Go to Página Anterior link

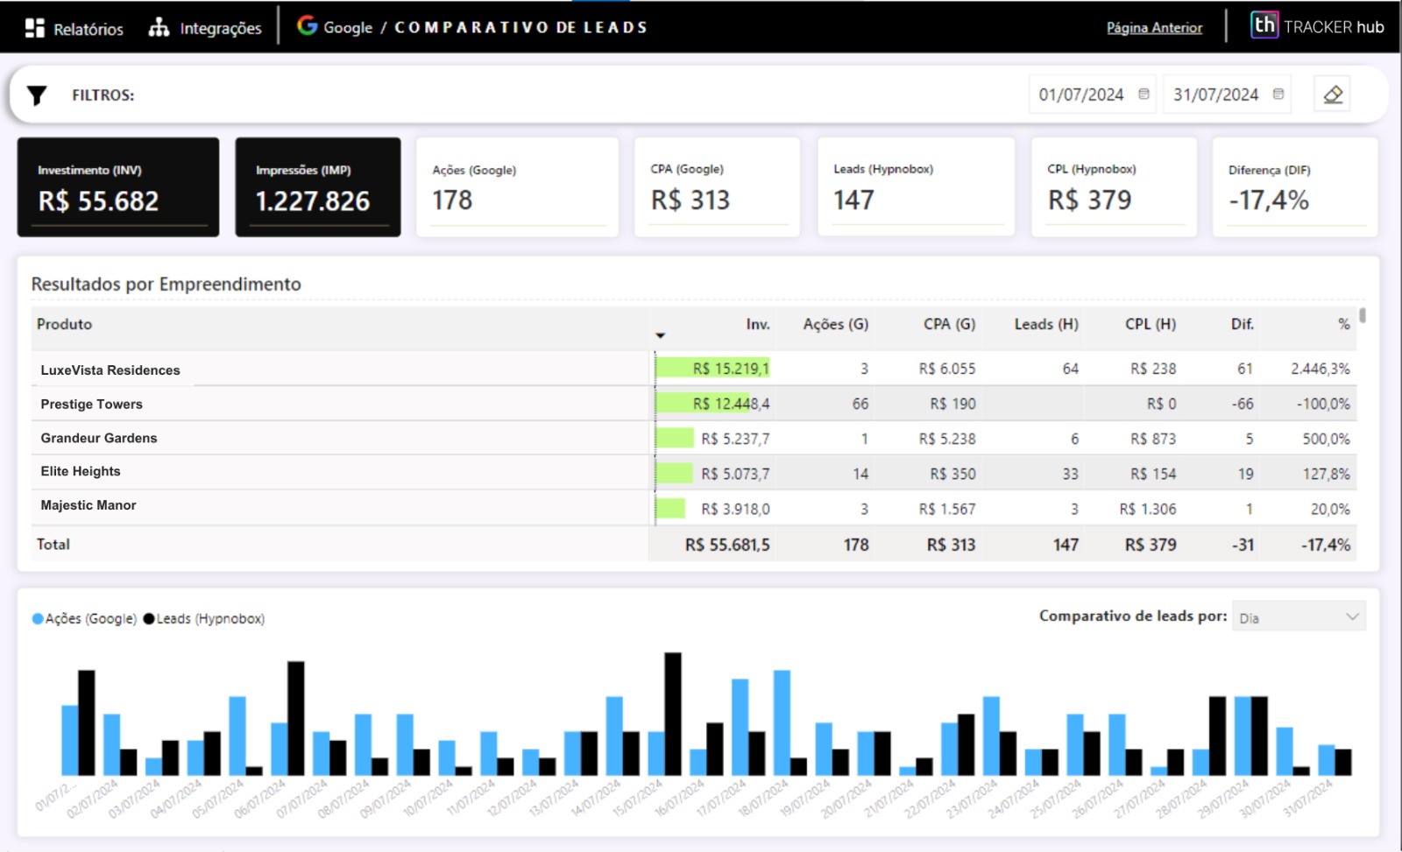1154,28
